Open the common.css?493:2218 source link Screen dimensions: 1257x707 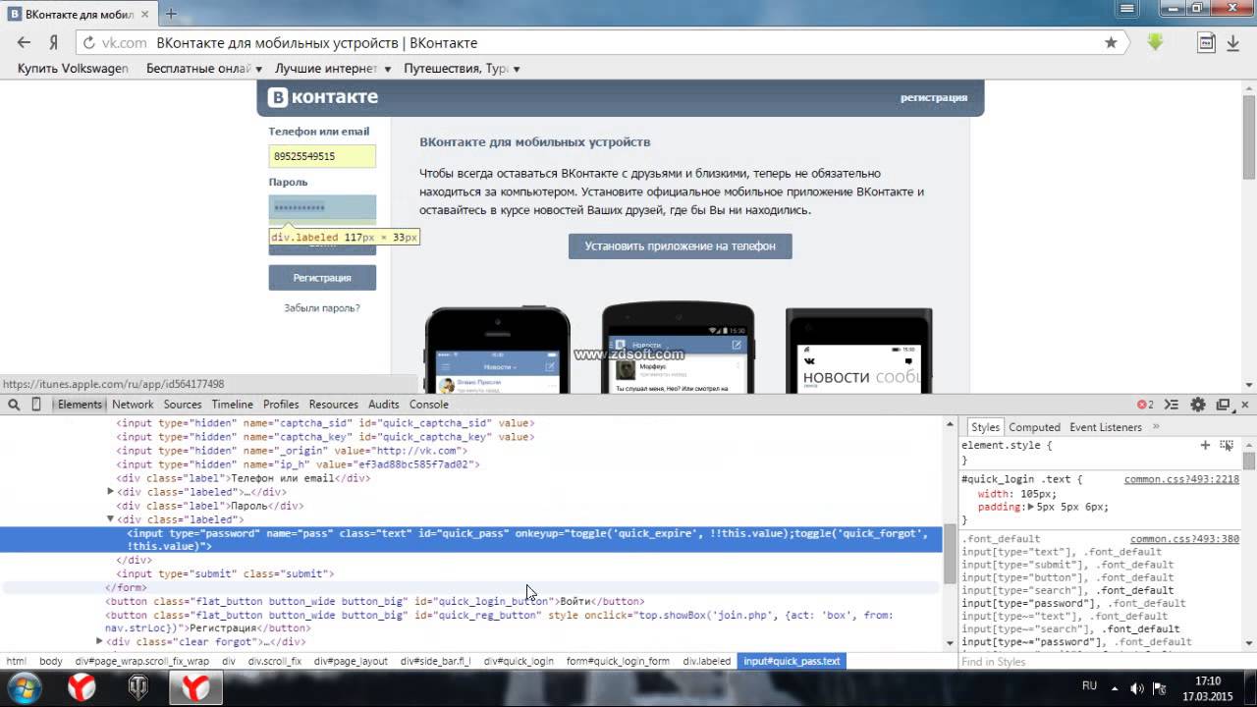(1181, 480)
